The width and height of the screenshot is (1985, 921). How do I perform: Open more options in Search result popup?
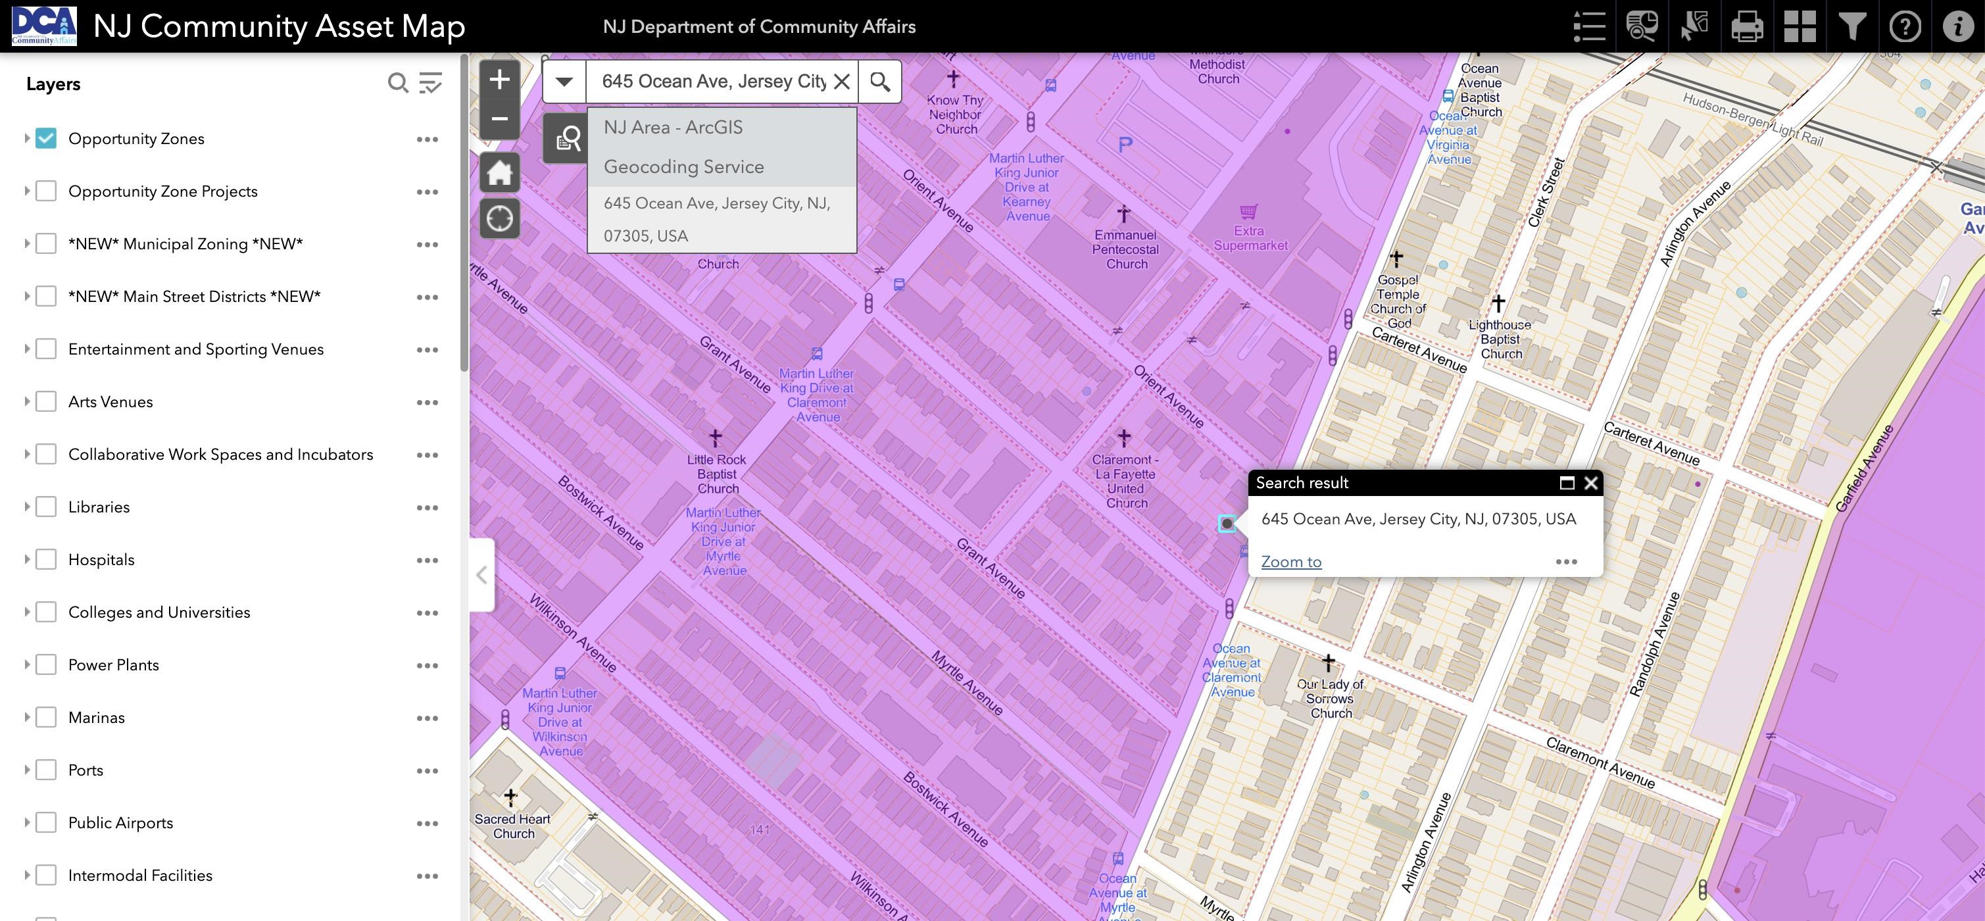point(1566,562)
